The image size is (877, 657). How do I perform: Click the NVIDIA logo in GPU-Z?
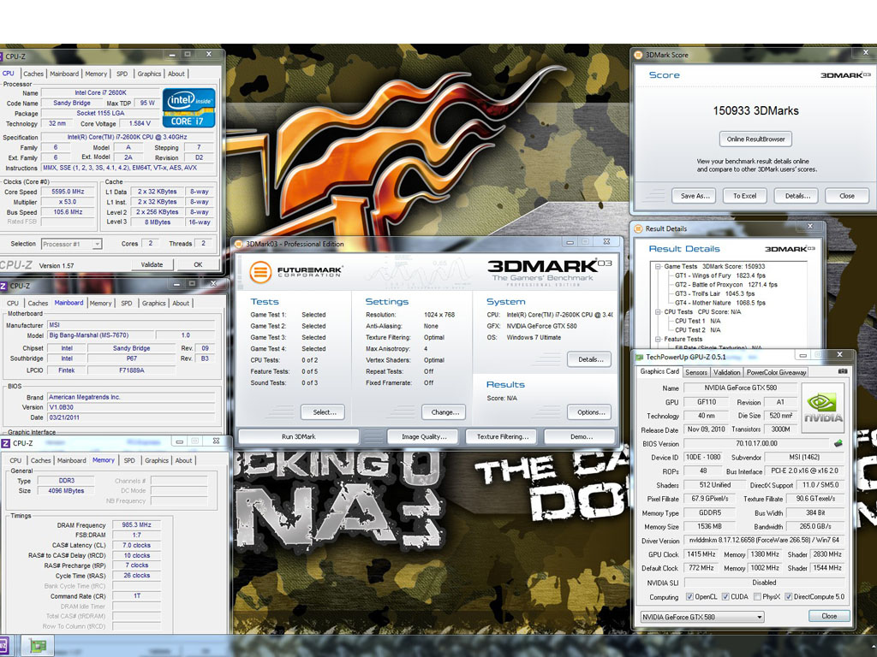click(x=823, y=406)
